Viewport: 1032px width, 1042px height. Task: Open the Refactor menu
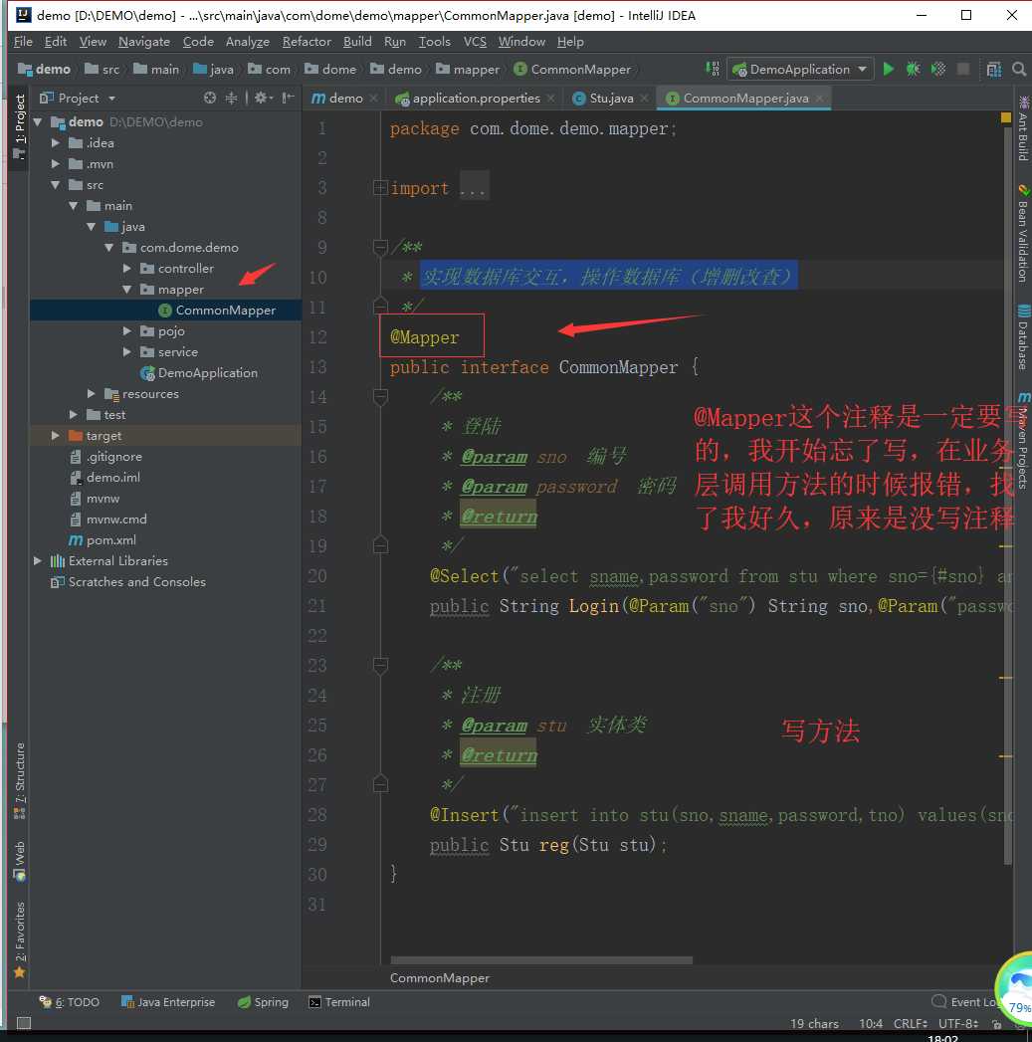(x=307, y=41)
